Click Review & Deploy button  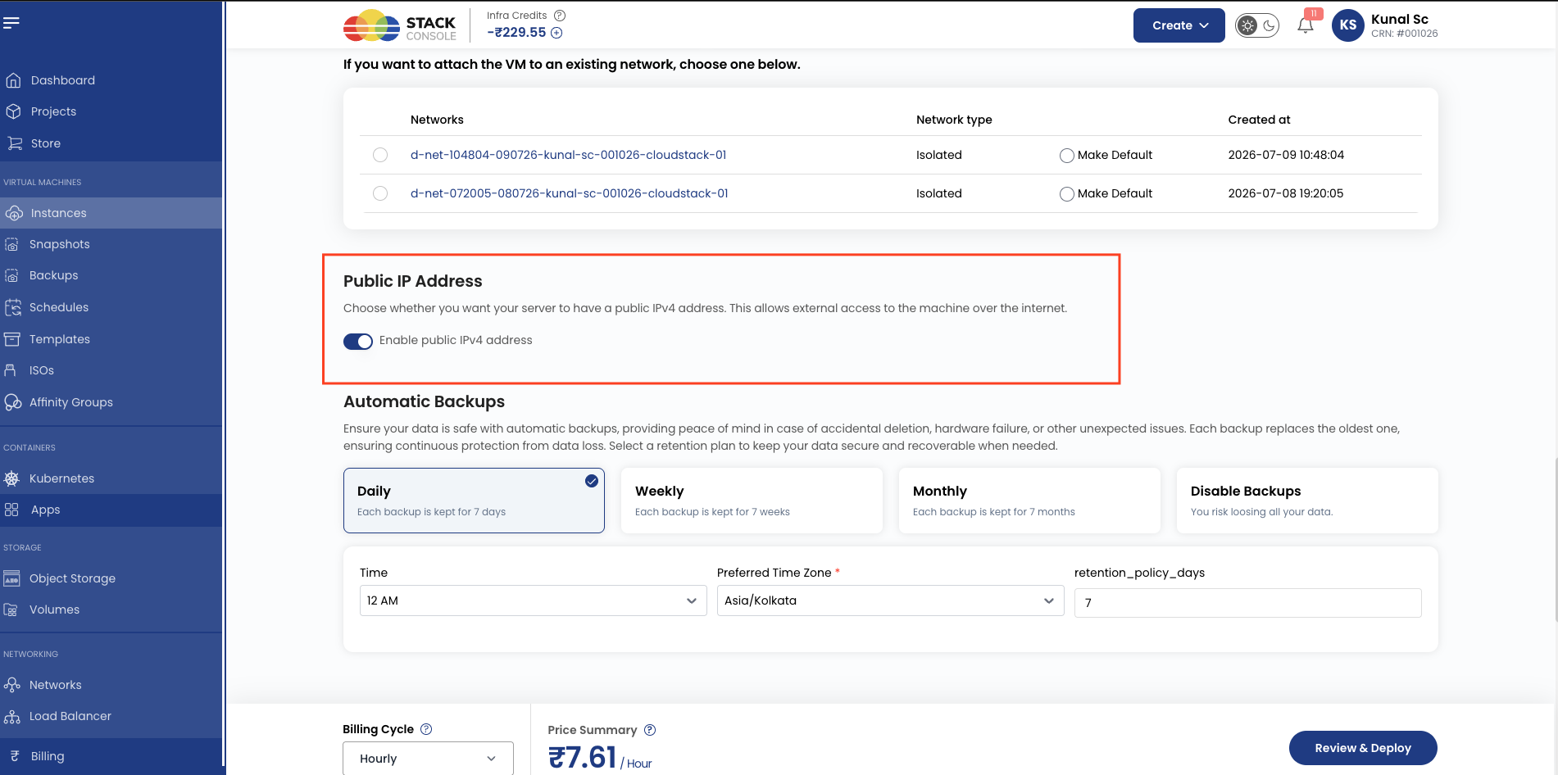point(1363,748)
